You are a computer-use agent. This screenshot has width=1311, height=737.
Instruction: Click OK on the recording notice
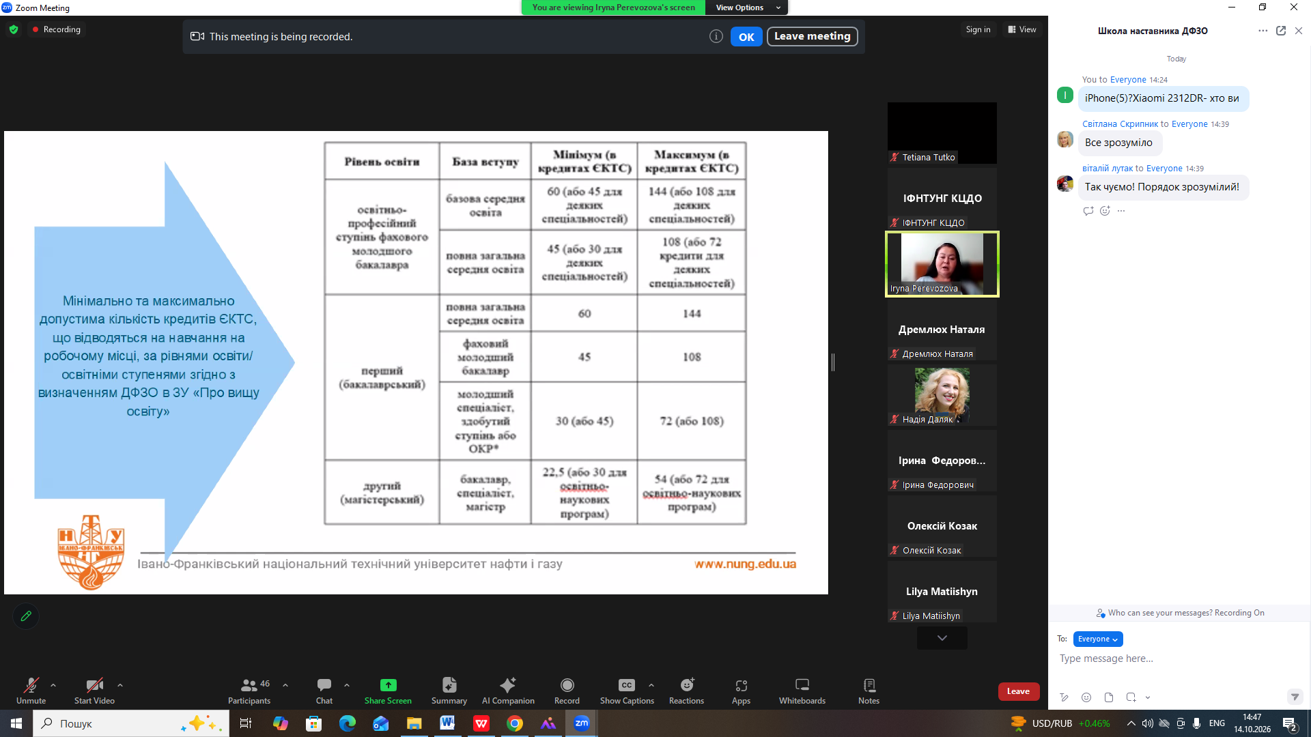(x=746, y=37)
